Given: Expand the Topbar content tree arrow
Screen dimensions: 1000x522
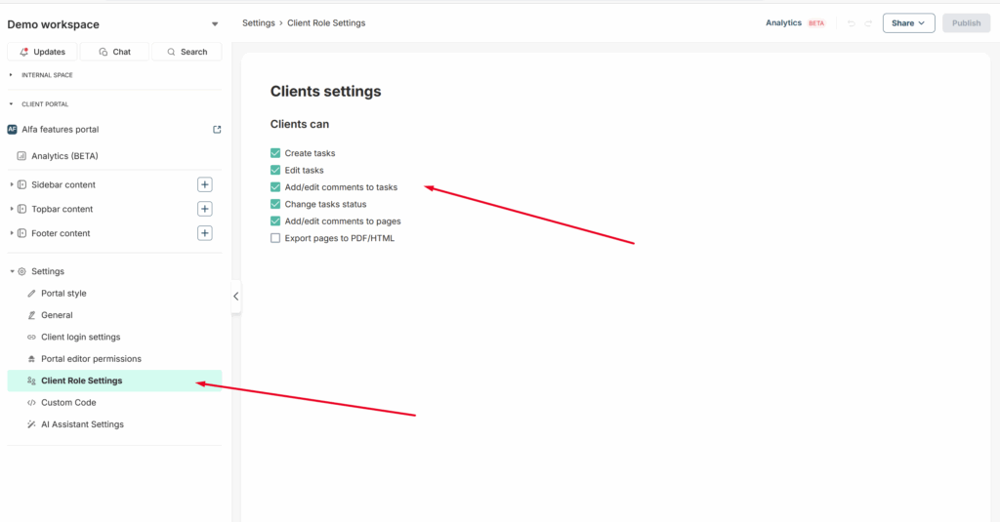Looking at the screenshot, I should click(12, 209).
